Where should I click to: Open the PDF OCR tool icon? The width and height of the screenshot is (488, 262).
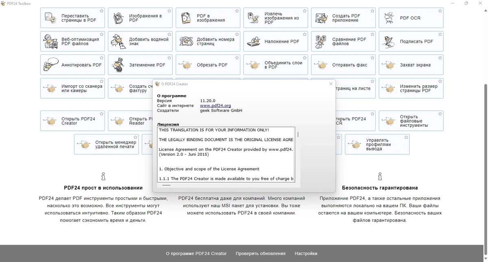(x=389, y=18)
